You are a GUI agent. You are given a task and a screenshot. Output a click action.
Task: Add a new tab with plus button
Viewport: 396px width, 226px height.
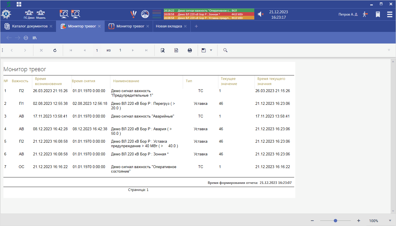coord(196,26)
